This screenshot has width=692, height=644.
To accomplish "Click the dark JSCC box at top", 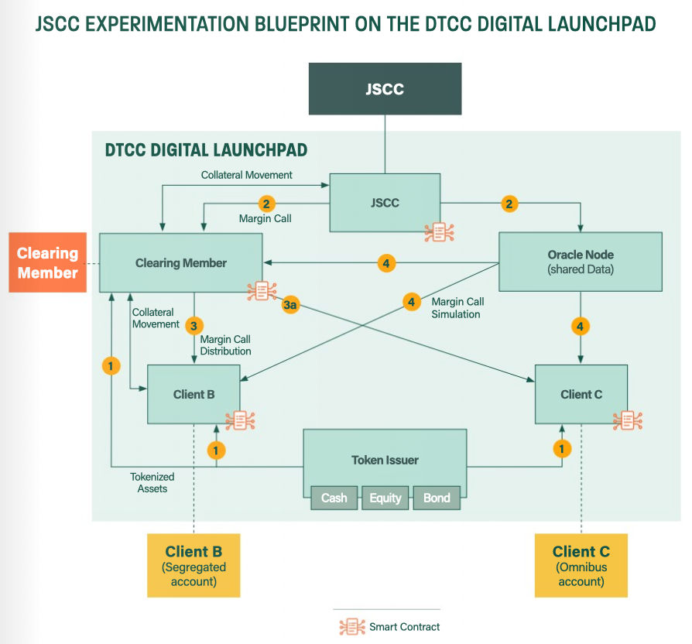I will pos(385,89).
